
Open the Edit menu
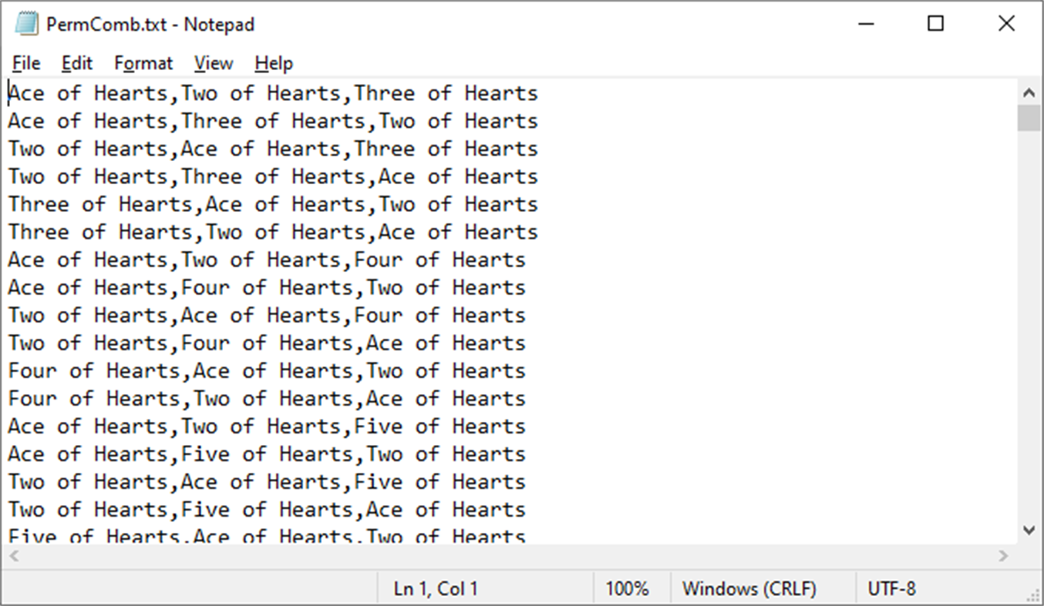(77, 63)
